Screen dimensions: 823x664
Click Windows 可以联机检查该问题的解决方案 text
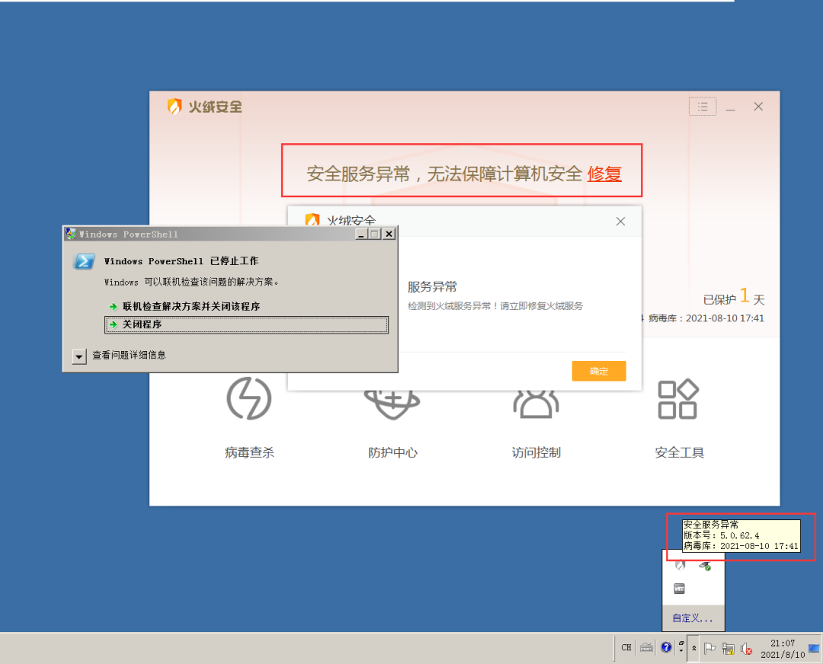pos(191,283)
